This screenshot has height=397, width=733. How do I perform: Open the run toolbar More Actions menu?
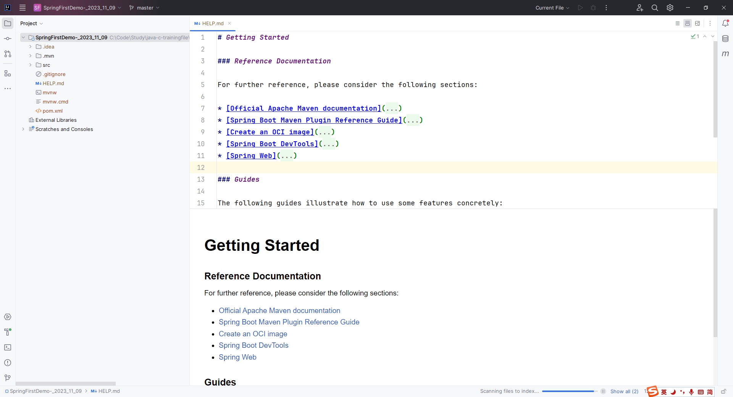(606, 8)
